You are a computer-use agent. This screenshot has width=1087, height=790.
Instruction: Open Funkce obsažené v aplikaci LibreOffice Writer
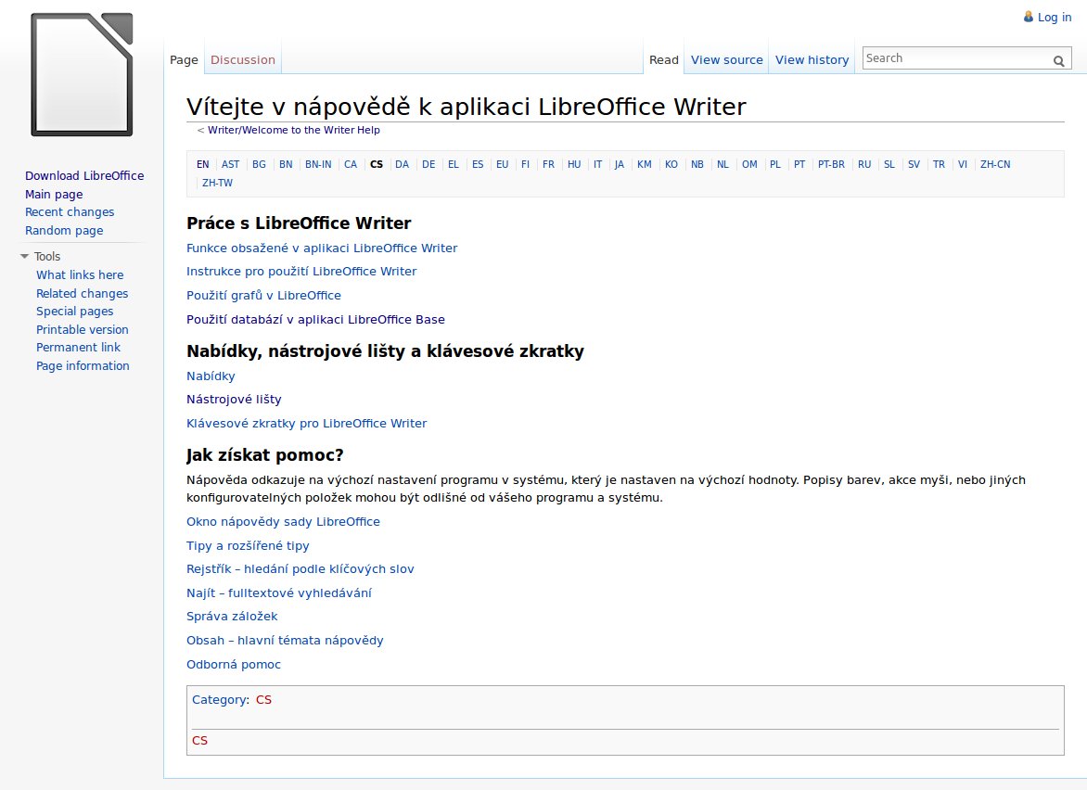tap(322, 248)
